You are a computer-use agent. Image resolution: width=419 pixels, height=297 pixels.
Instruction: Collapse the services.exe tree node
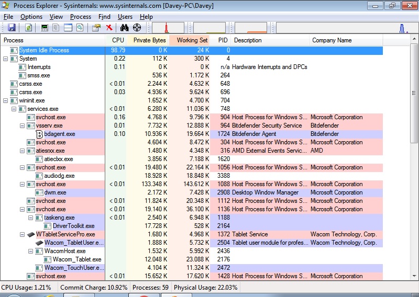coord(14,109)
